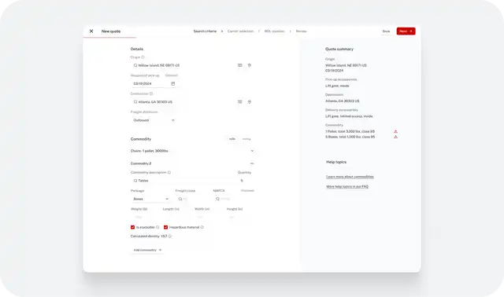Open the Package Boxes dropdown
The image size is (504, 297).
click(150, 199)
